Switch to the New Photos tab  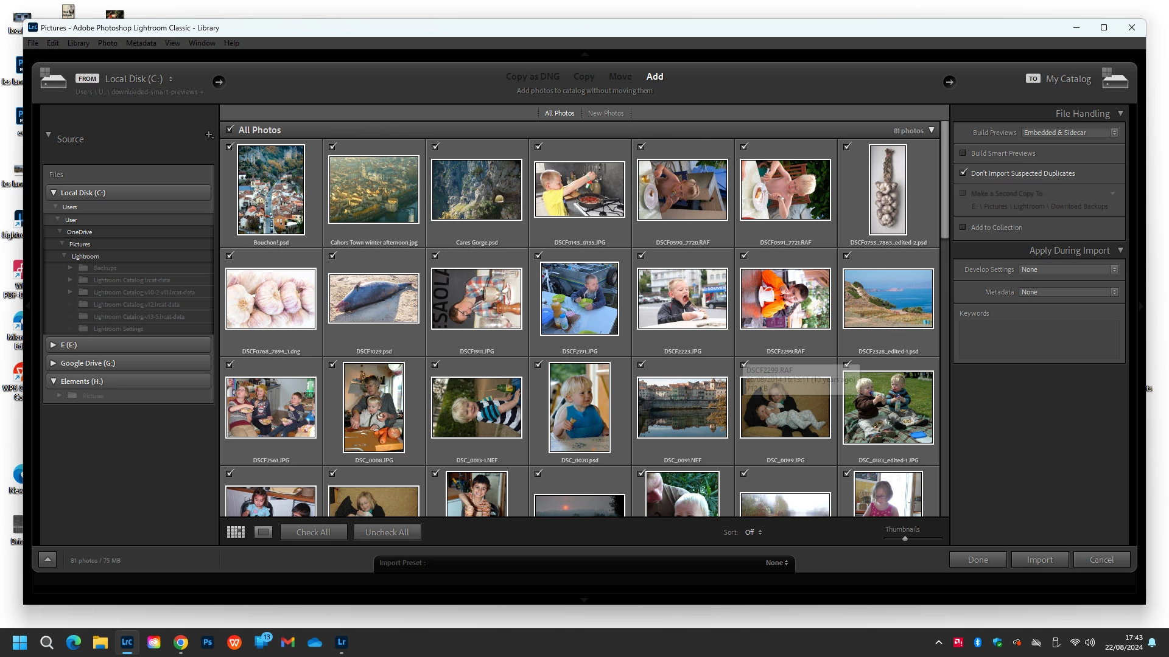pyautogui.click(x=605, y=113)
